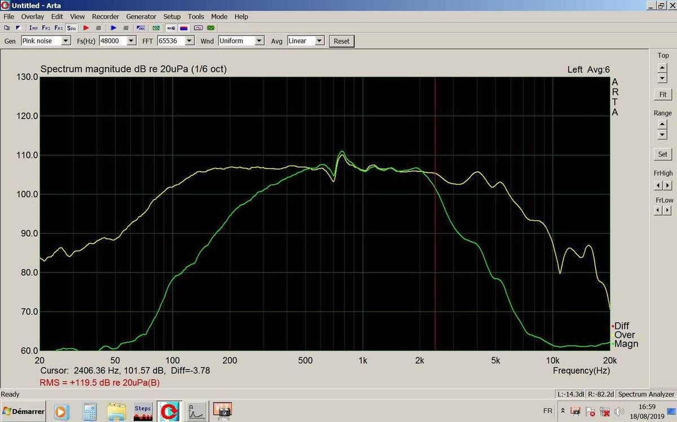The height and width of the screenshot is (422, 677).
Task: Click the Fit button on the right panel
Action: click(662, 95)
